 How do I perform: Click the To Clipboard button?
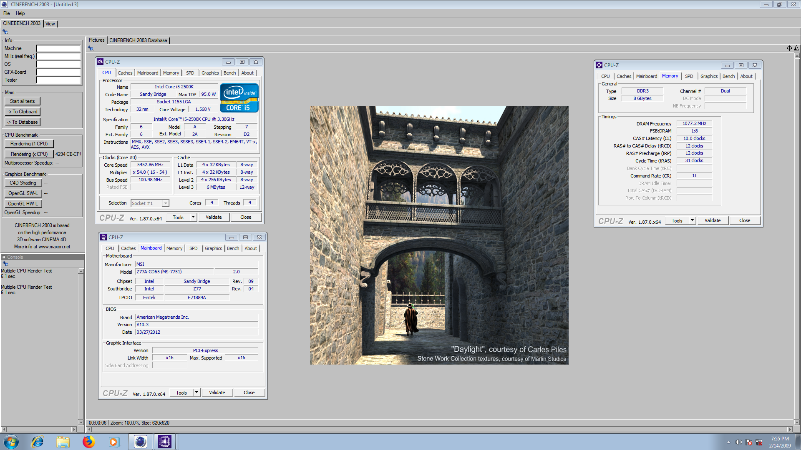click(x=23, y=112)
